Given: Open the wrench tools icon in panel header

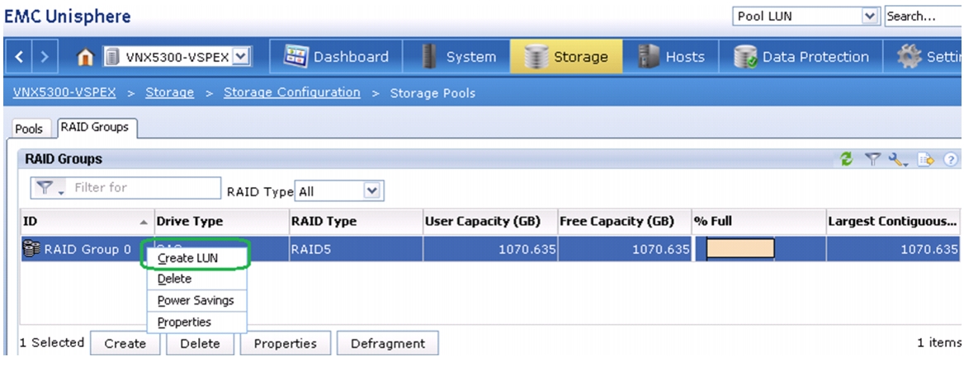Looking at the screenshot, I should coord(898,160).
